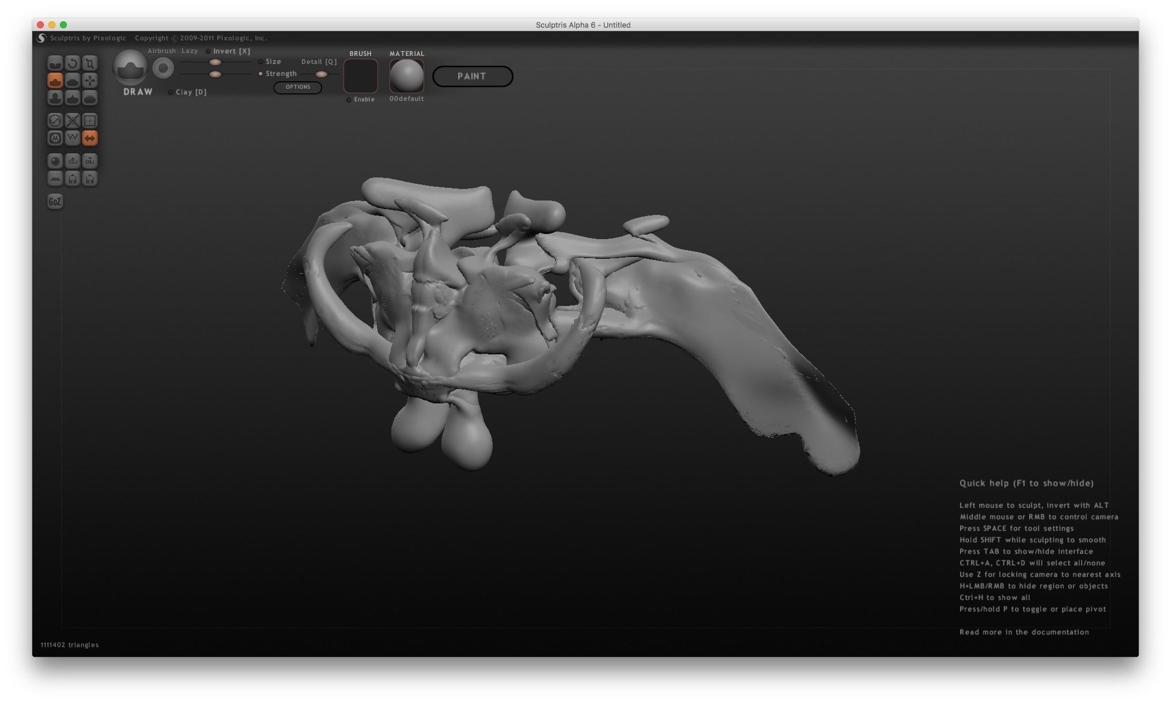Toggle the Size pressure dot

pos(260,62)
